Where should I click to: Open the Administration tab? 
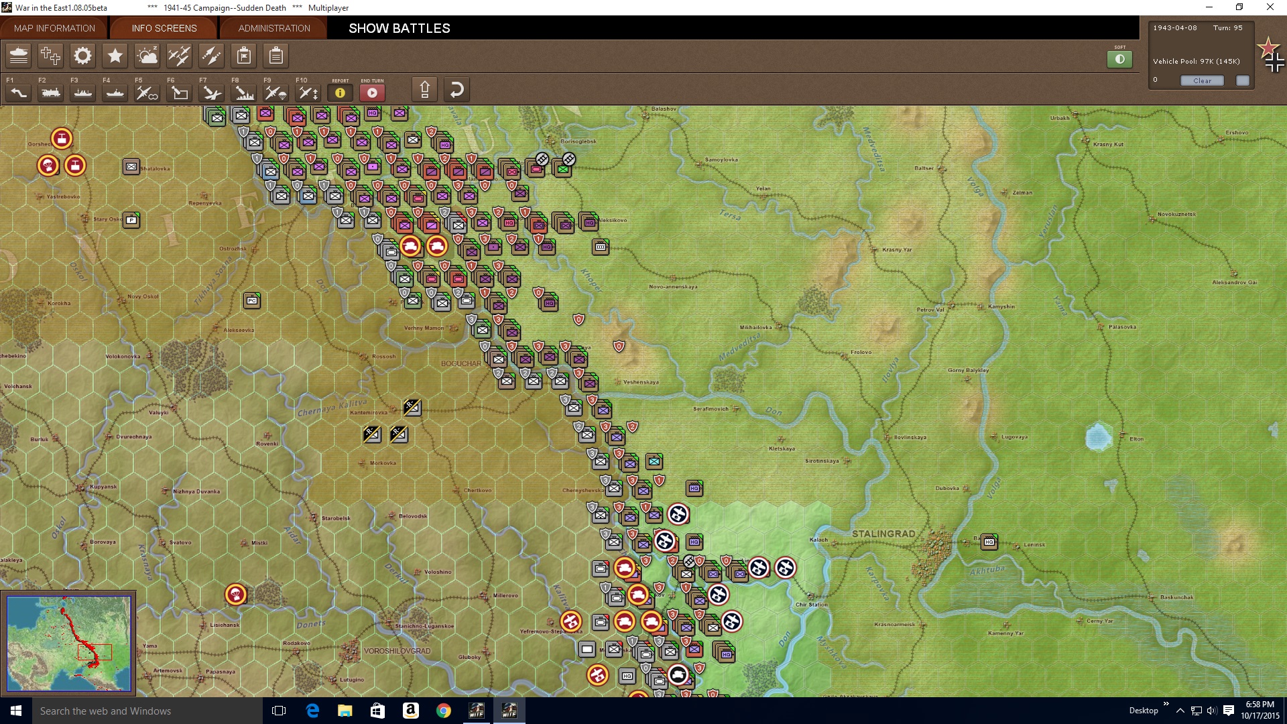274,28
